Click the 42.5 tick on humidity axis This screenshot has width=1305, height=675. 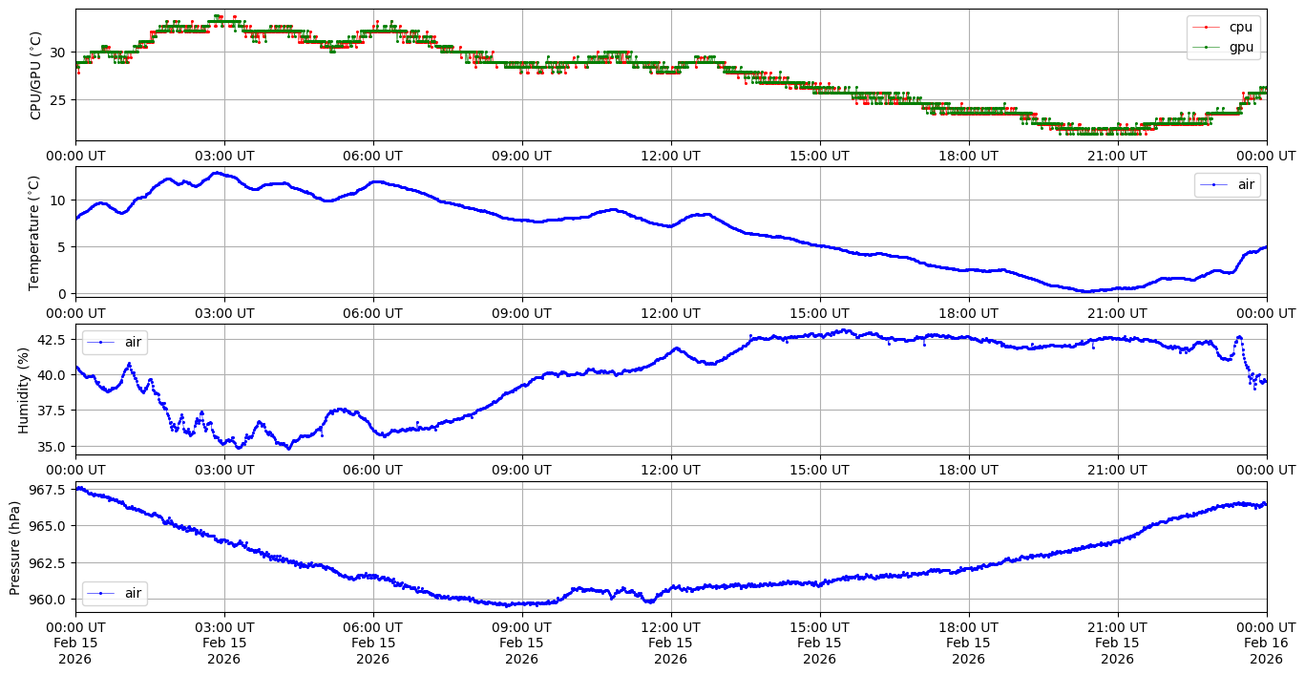[x=50, y=339]
